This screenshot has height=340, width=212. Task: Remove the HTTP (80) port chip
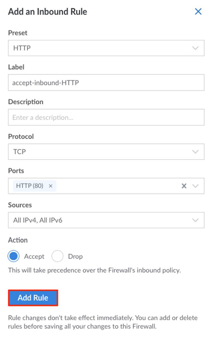pos(51,186)
